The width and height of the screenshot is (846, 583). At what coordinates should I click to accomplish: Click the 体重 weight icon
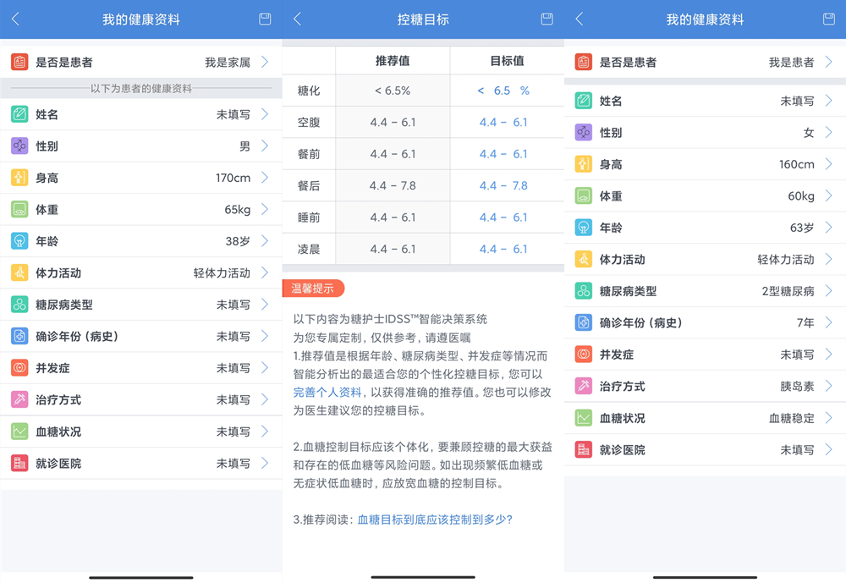click(x=19, y=209)
